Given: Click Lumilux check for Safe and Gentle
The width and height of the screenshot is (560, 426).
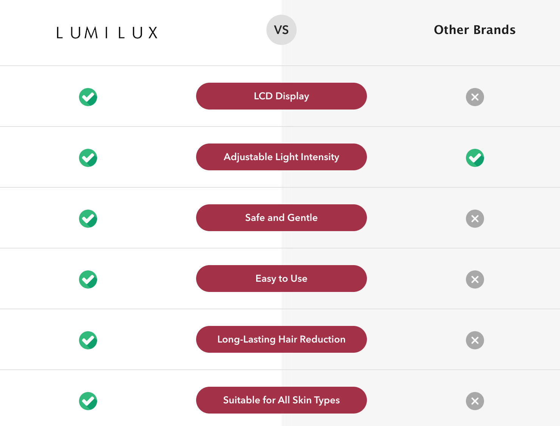Looking at the screenshot, I should (x=88, y=219).
